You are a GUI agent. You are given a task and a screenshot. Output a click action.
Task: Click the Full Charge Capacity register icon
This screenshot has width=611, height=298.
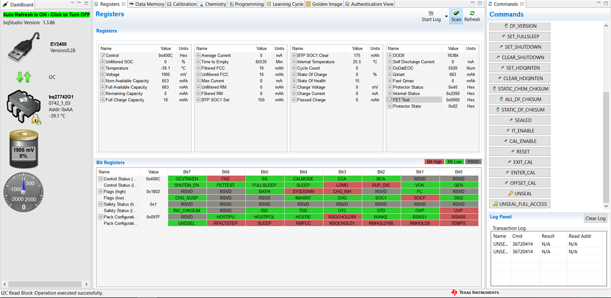[x=103, y=100]
